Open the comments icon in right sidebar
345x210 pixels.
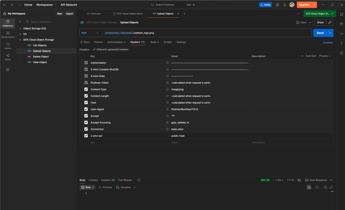pyautogui.click(x=342, y=24)
